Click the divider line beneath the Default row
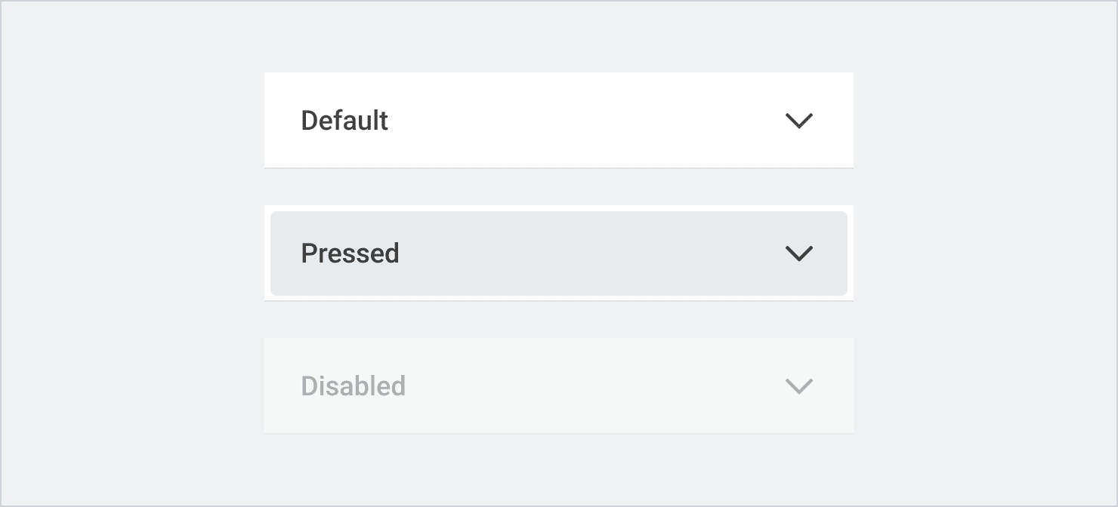The width and height of the screenshot is (1118, 507). pos(559,167)
